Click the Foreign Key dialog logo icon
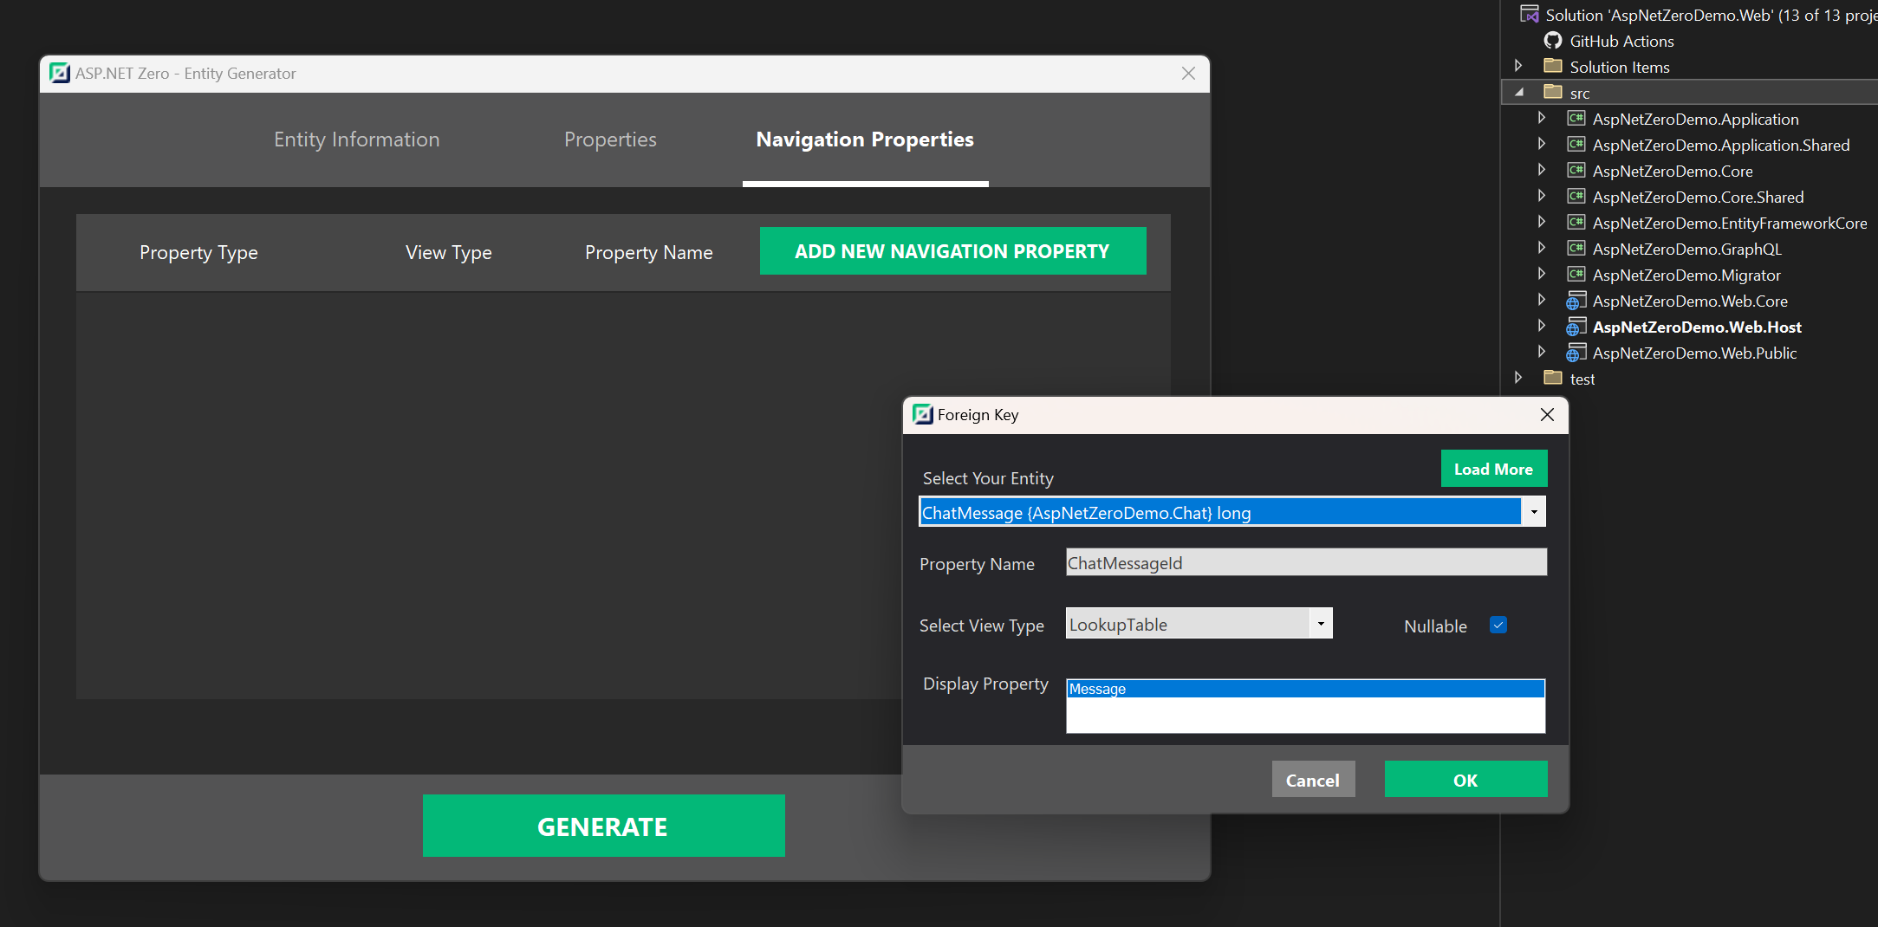1878x927 pixels. click(923, 414)
